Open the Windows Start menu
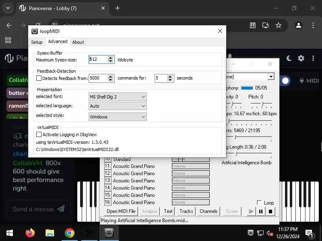 9,233
